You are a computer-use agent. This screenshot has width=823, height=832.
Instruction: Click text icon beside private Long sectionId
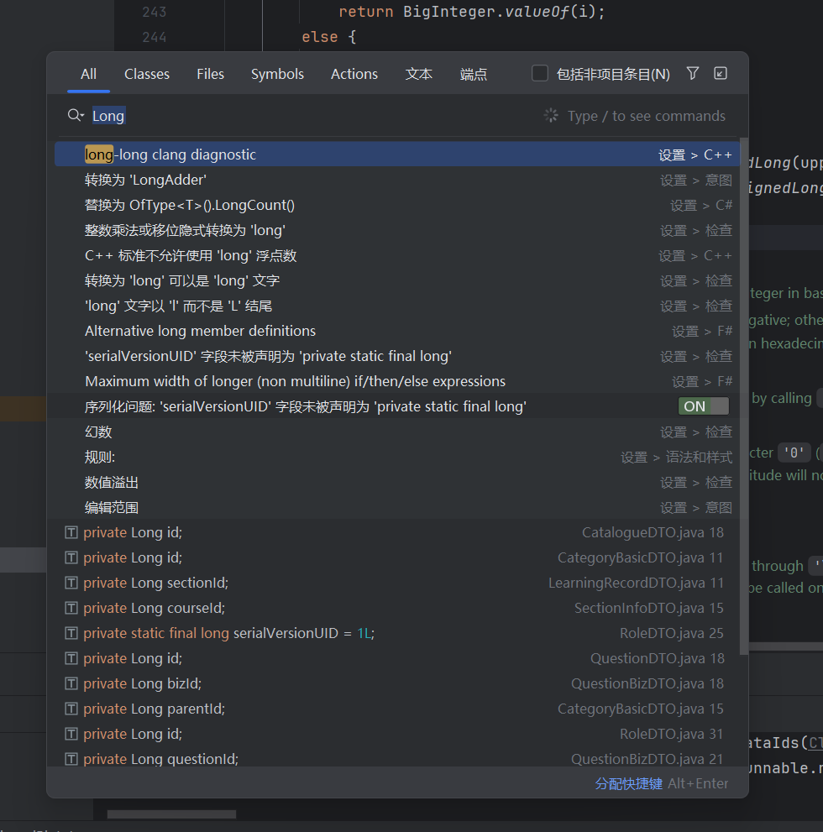point(71,583)
